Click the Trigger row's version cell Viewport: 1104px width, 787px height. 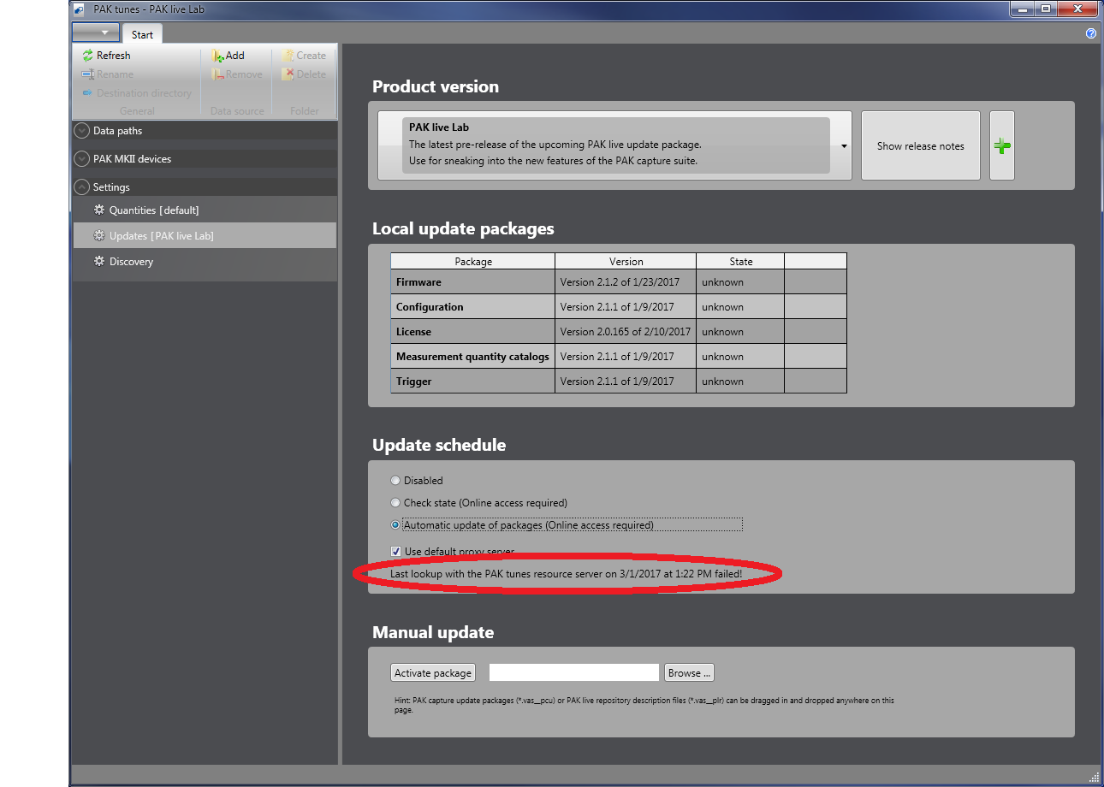click(x=626, y=382)
